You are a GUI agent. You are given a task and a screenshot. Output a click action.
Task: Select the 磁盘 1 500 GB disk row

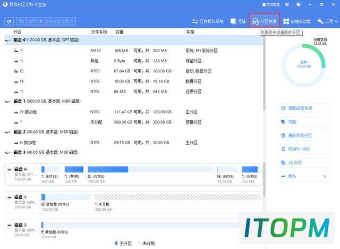[x=133, y=101]
